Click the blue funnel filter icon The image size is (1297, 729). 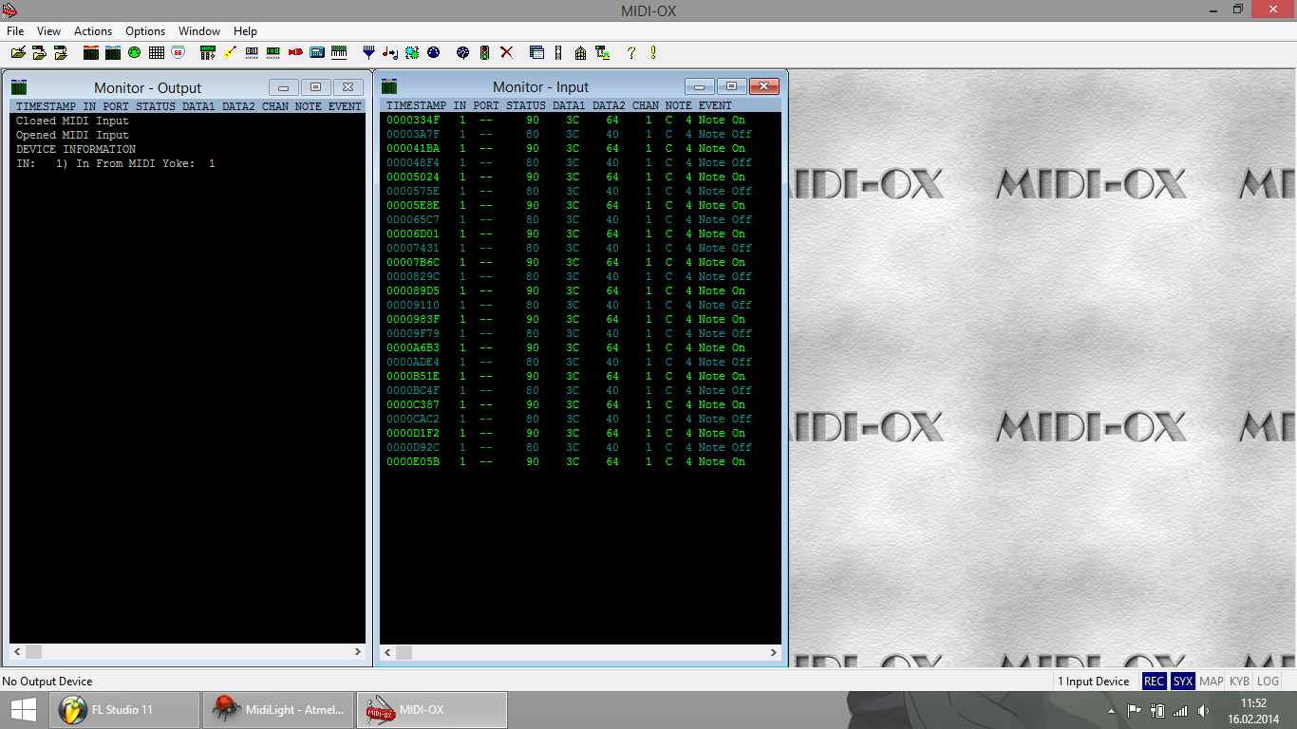pyautogui.click(x=369, y=53)
